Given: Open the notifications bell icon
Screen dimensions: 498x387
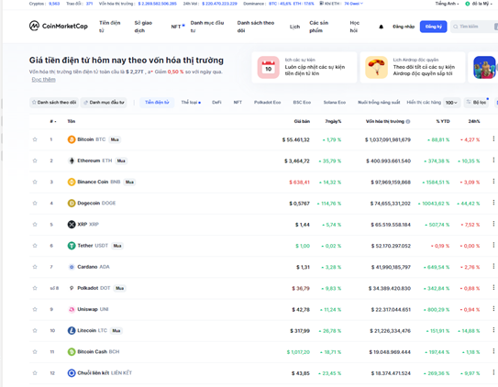Looking at the screenshot, I should pos(382,27).
